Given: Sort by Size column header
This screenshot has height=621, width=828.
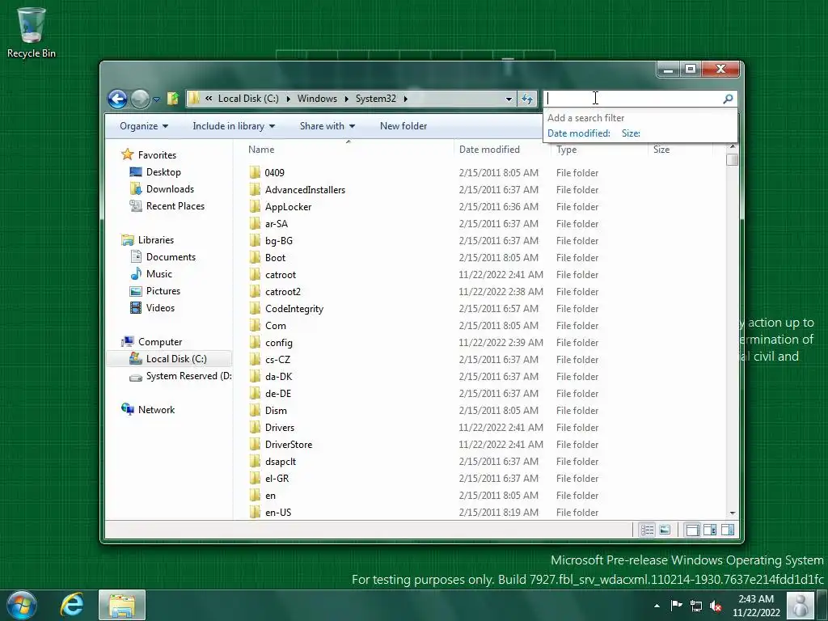Looking at the screenshot, I should (680, 150).
